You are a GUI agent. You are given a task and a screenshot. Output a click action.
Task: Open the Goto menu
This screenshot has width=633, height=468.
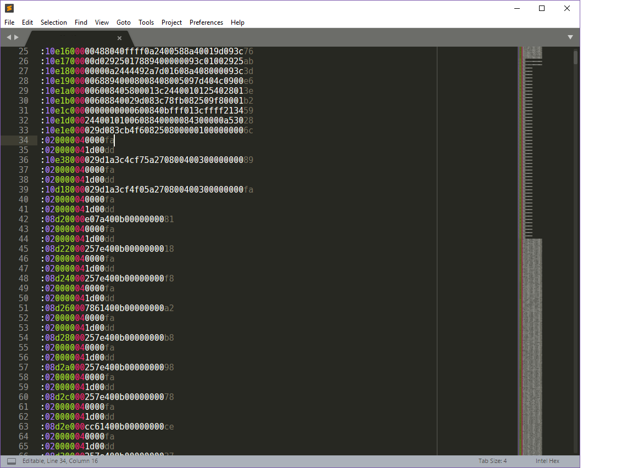click(124, 22)
